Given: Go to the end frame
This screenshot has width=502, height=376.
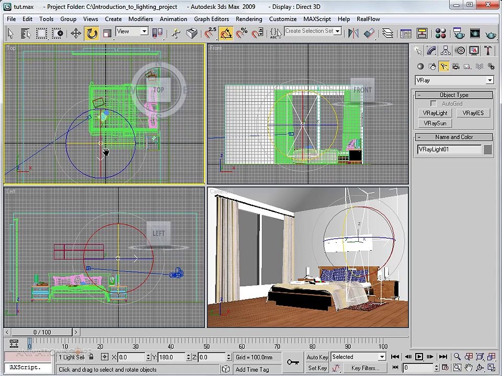Looking at the screenshot, I should [x=443, y=357].
